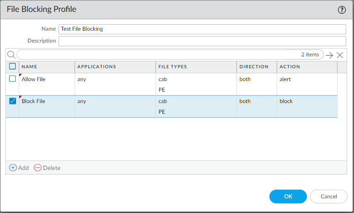Toggle the select-all header checkbox
The height and width of the screenshot is (213, 354).
coord(13,66)
